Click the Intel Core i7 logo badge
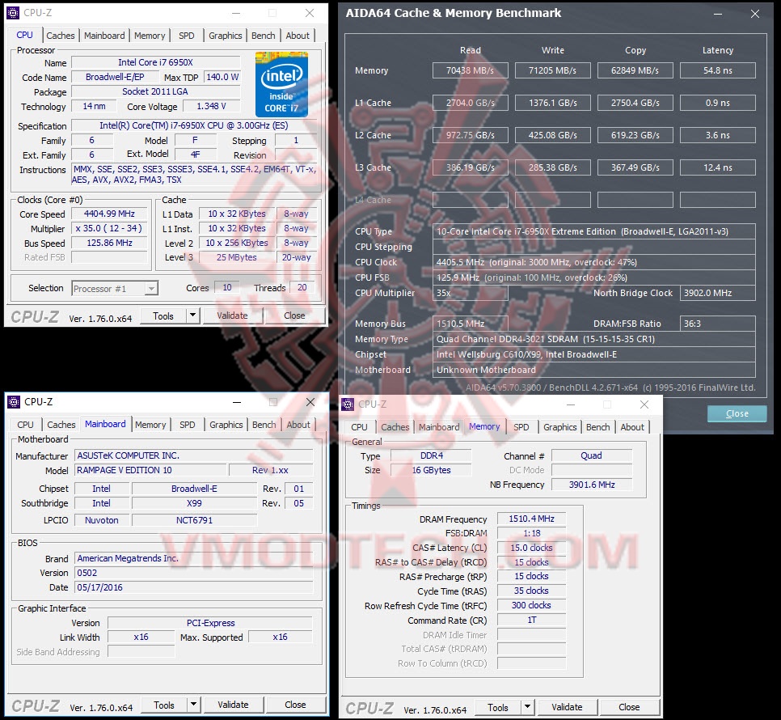781x720 pixels. 281,84
